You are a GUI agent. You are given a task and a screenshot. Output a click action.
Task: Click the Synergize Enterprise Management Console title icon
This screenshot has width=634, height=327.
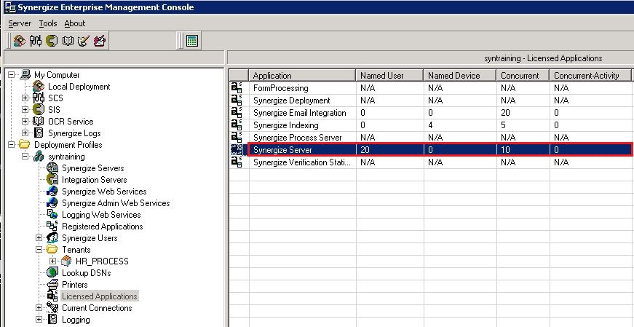9,7
